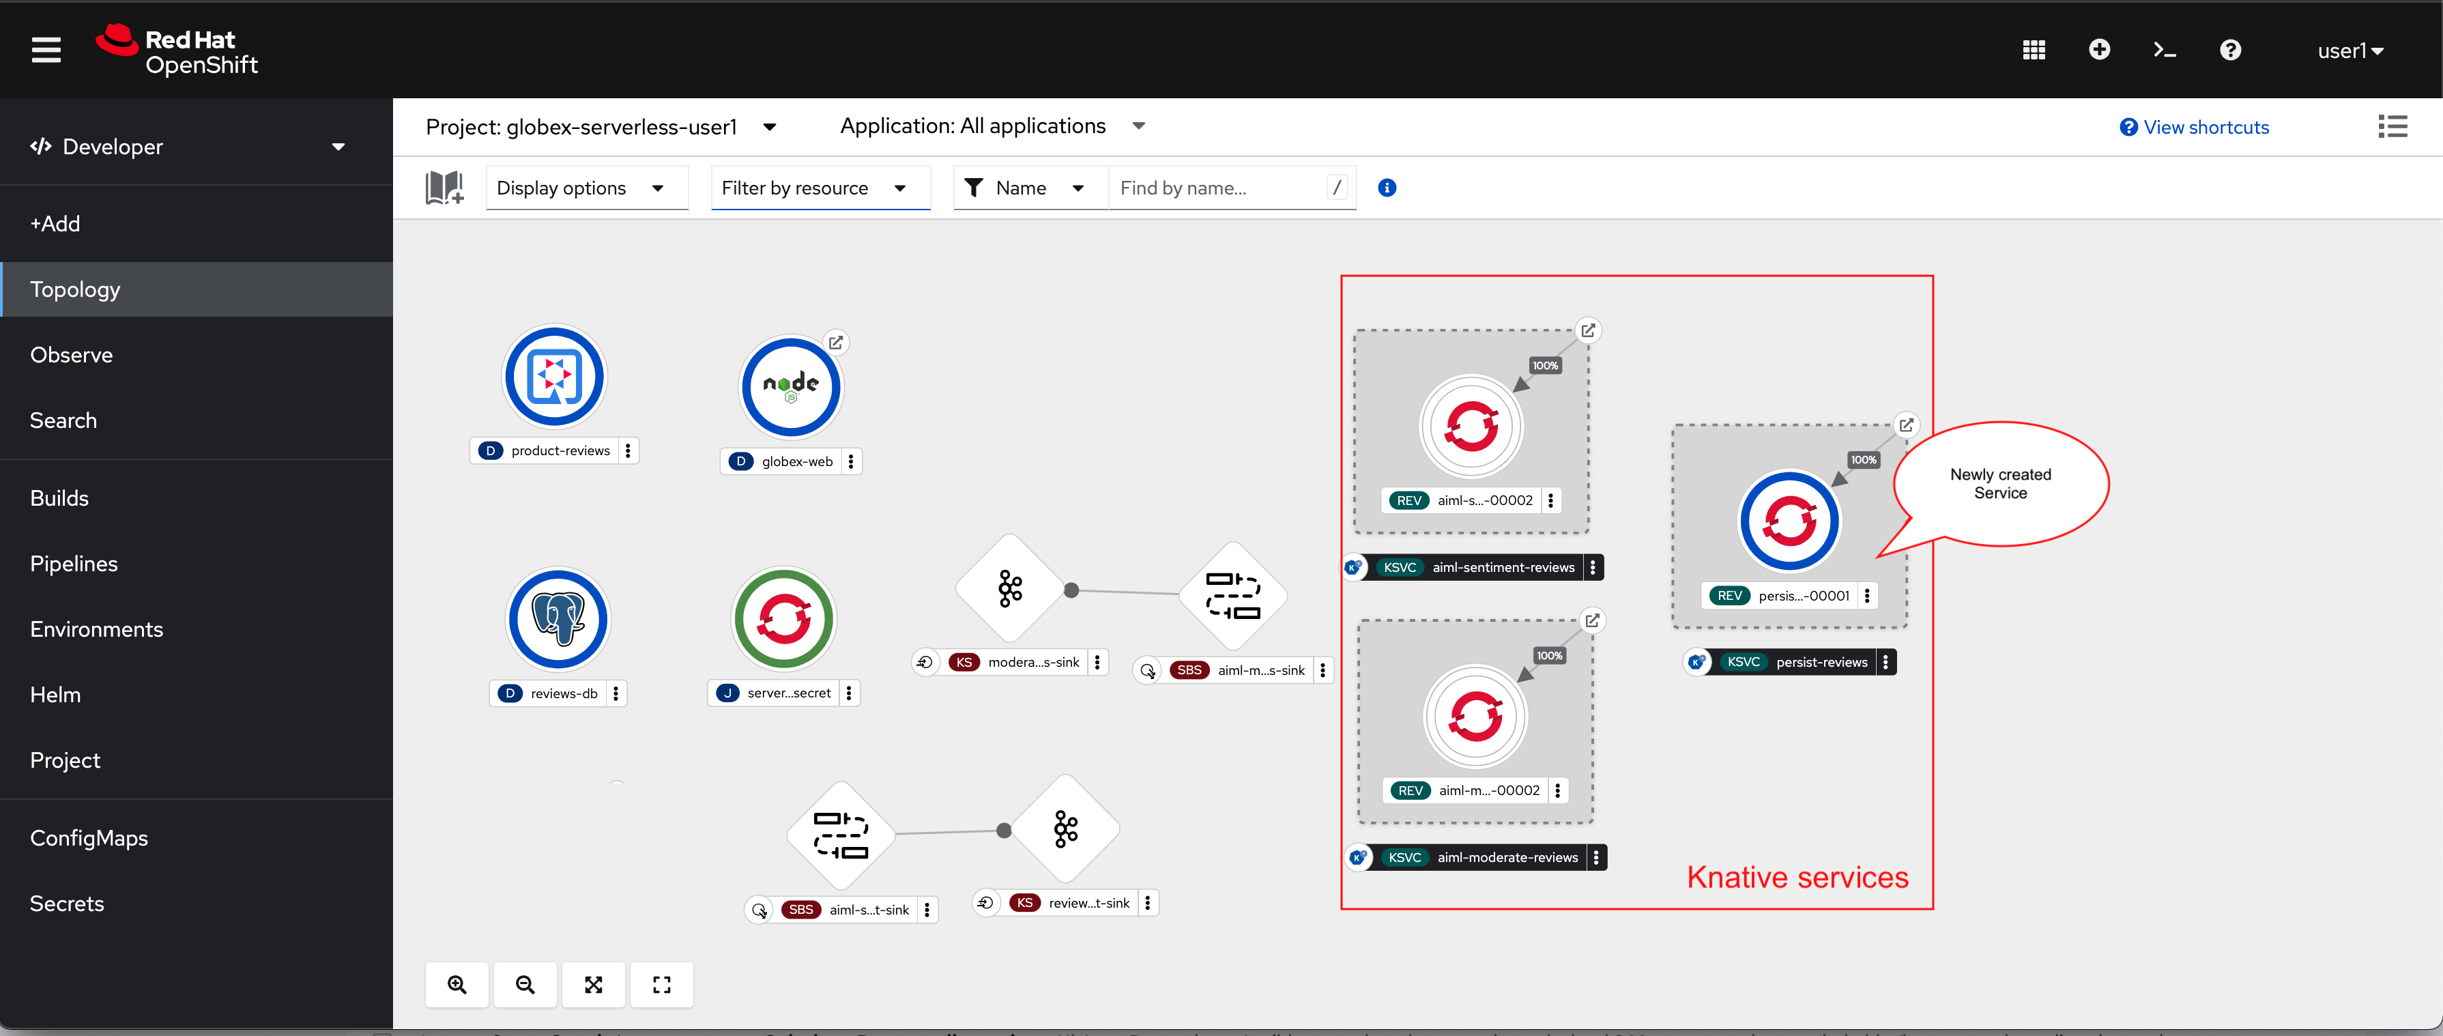Click the Topology view icon in sidebar
2443x1036 pixels.
[x=75, y=288]
